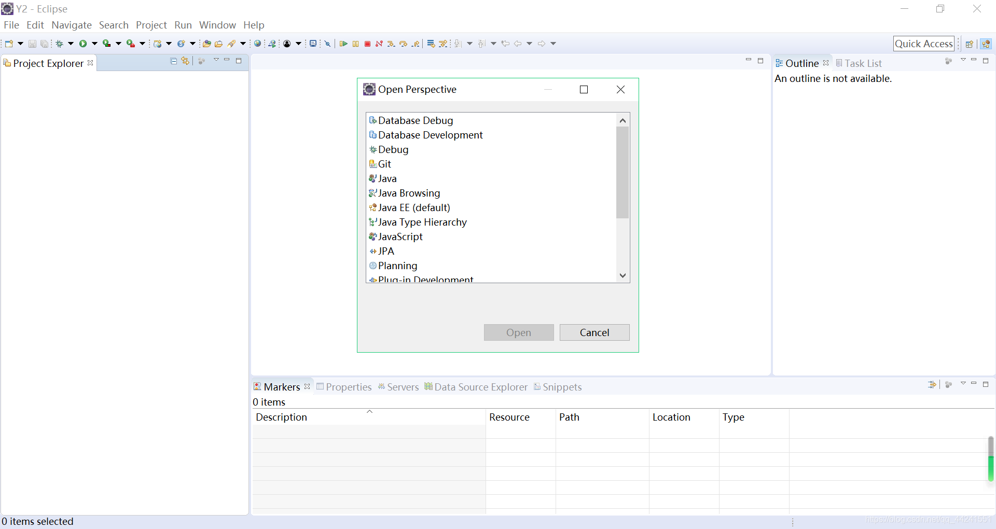Click the Open Web Browser globe icon
The height and width of the screenshot is (529, 996).
pos(257,44)
